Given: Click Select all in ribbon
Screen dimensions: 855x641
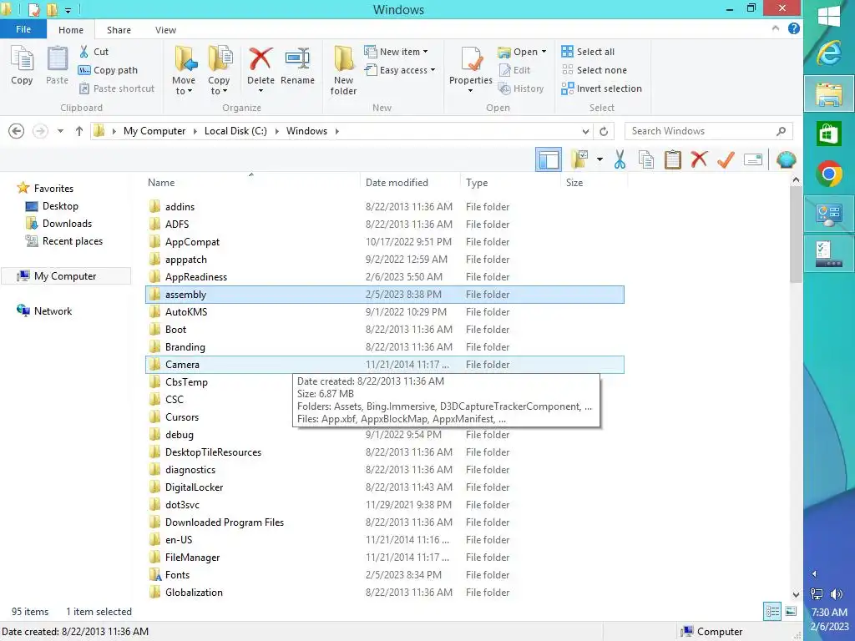Looking at the screenshot, I should tap(588, 52).
